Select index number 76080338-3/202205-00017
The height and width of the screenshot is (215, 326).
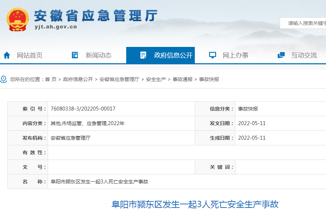click(x=83, y=109)
